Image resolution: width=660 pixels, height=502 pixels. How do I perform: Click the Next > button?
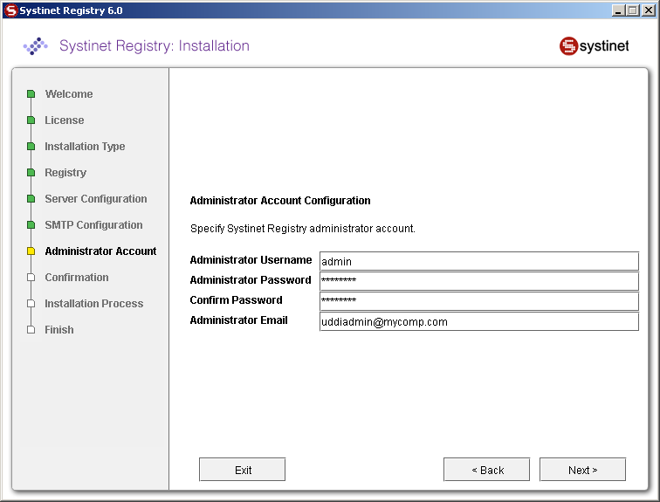pos(582,470)
